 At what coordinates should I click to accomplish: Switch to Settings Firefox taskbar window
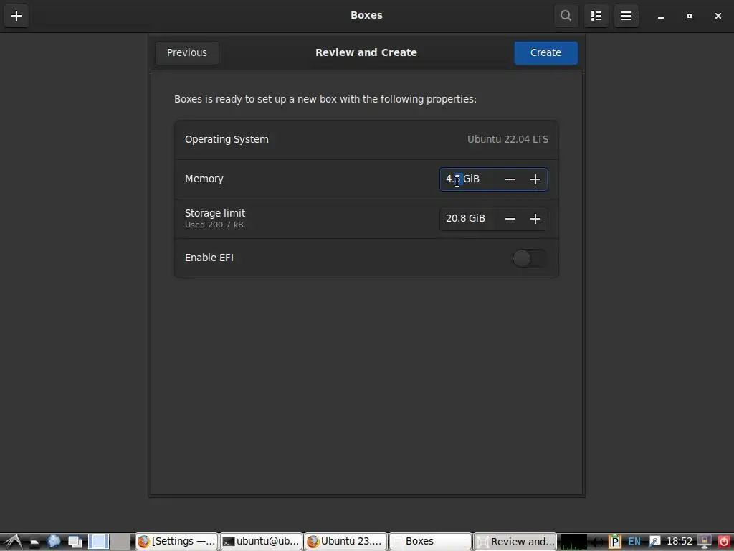point(176,542)
